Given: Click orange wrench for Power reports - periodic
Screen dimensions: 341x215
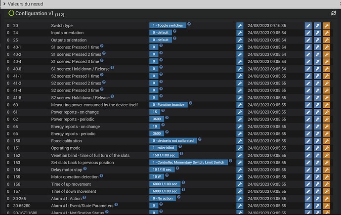Looking at the screenshot, I should click(327, 119).
